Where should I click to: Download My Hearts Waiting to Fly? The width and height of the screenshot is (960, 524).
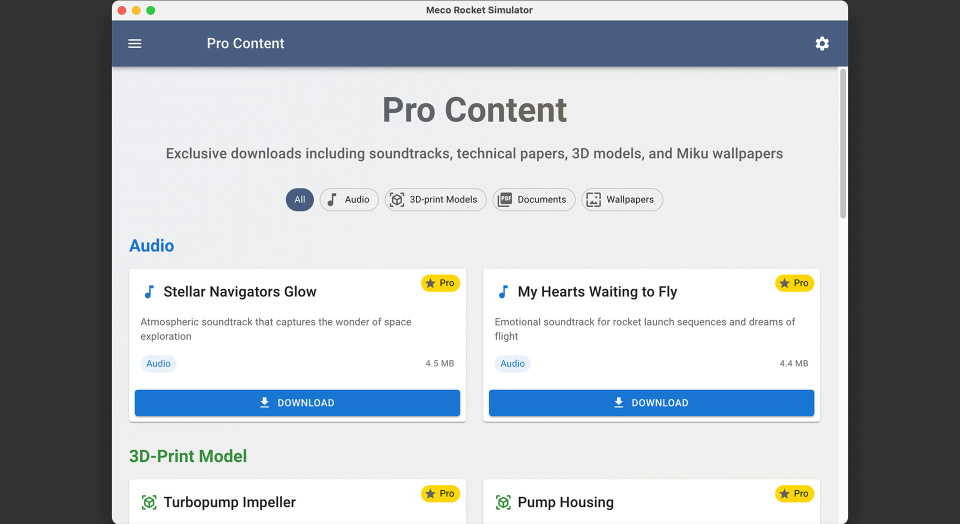651,403
